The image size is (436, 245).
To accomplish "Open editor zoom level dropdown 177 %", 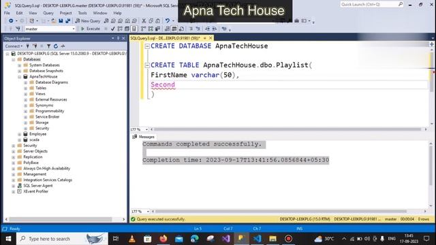I will 146,129.
